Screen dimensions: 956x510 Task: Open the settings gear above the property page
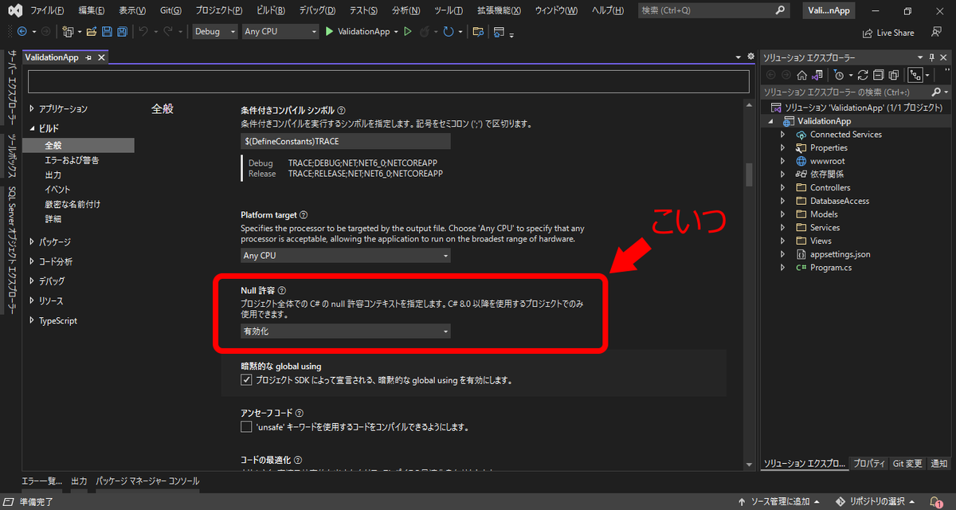pos(750,57)
